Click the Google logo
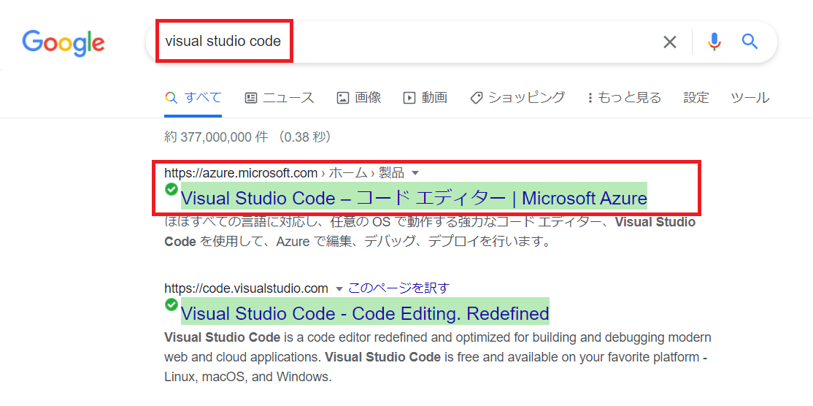The image size is (813, 406). click(63, 43)
